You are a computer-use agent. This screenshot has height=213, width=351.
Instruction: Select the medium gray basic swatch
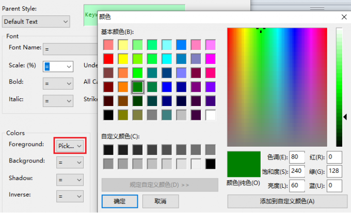point(152,115)
